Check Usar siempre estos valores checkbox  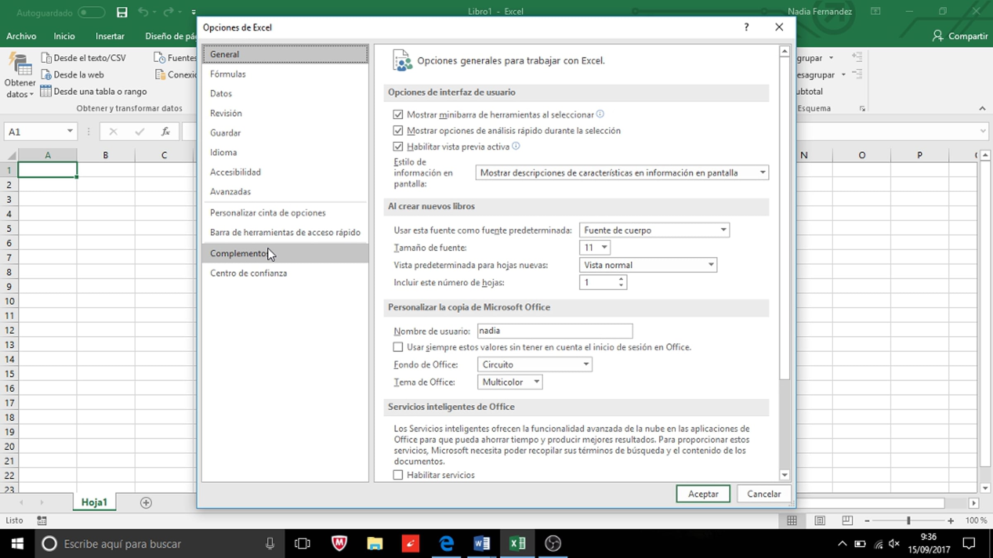click(x=398, y=347)
